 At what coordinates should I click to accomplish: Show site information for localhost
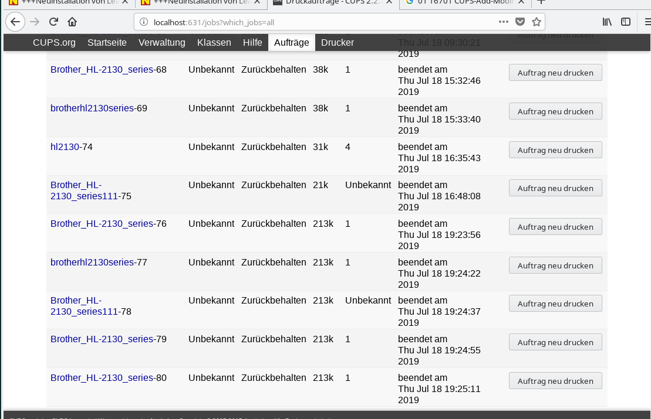point(144,22)
